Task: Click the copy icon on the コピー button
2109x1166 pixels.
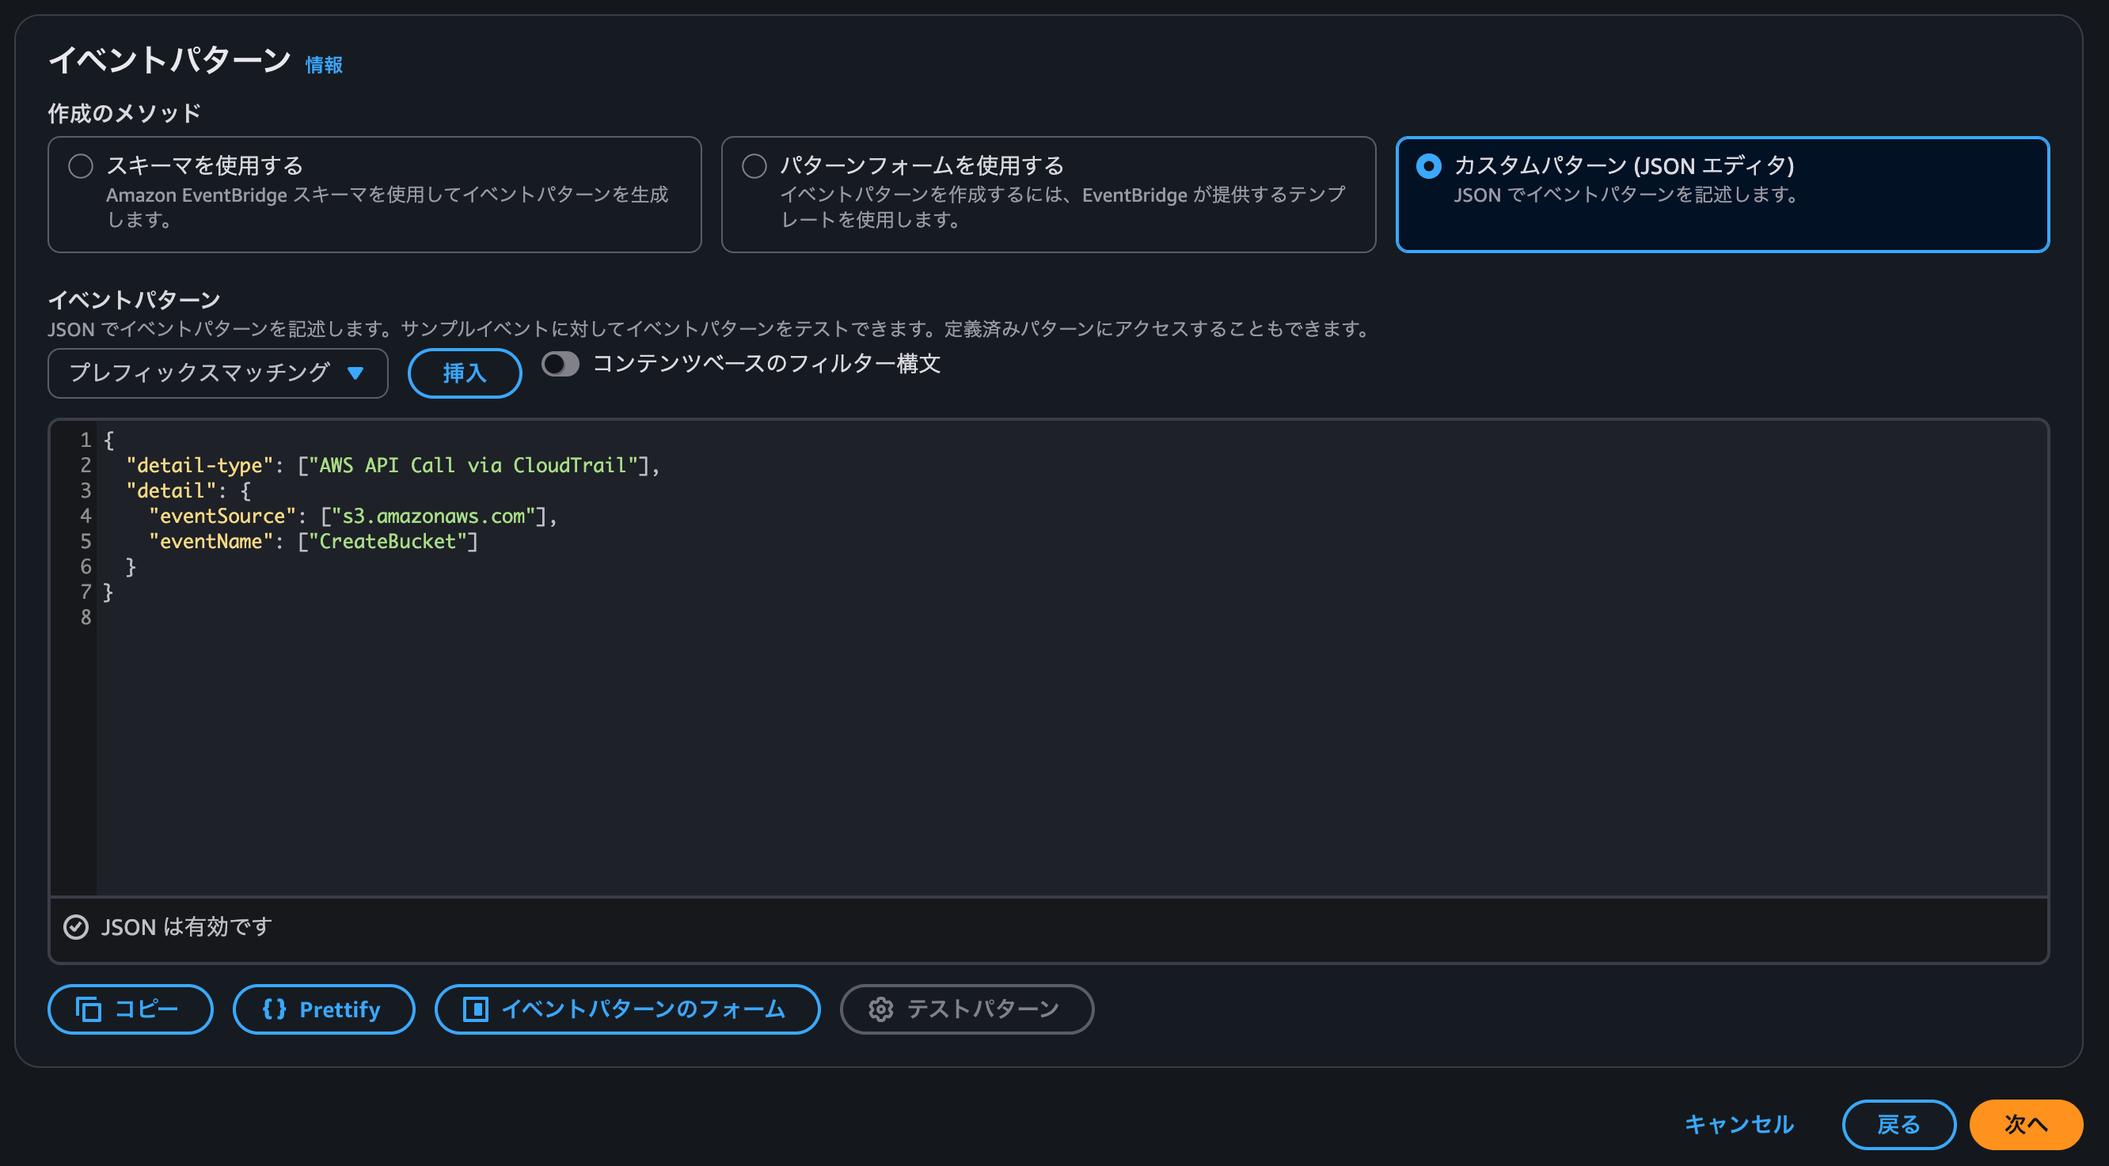Action: coord(90,1009)
